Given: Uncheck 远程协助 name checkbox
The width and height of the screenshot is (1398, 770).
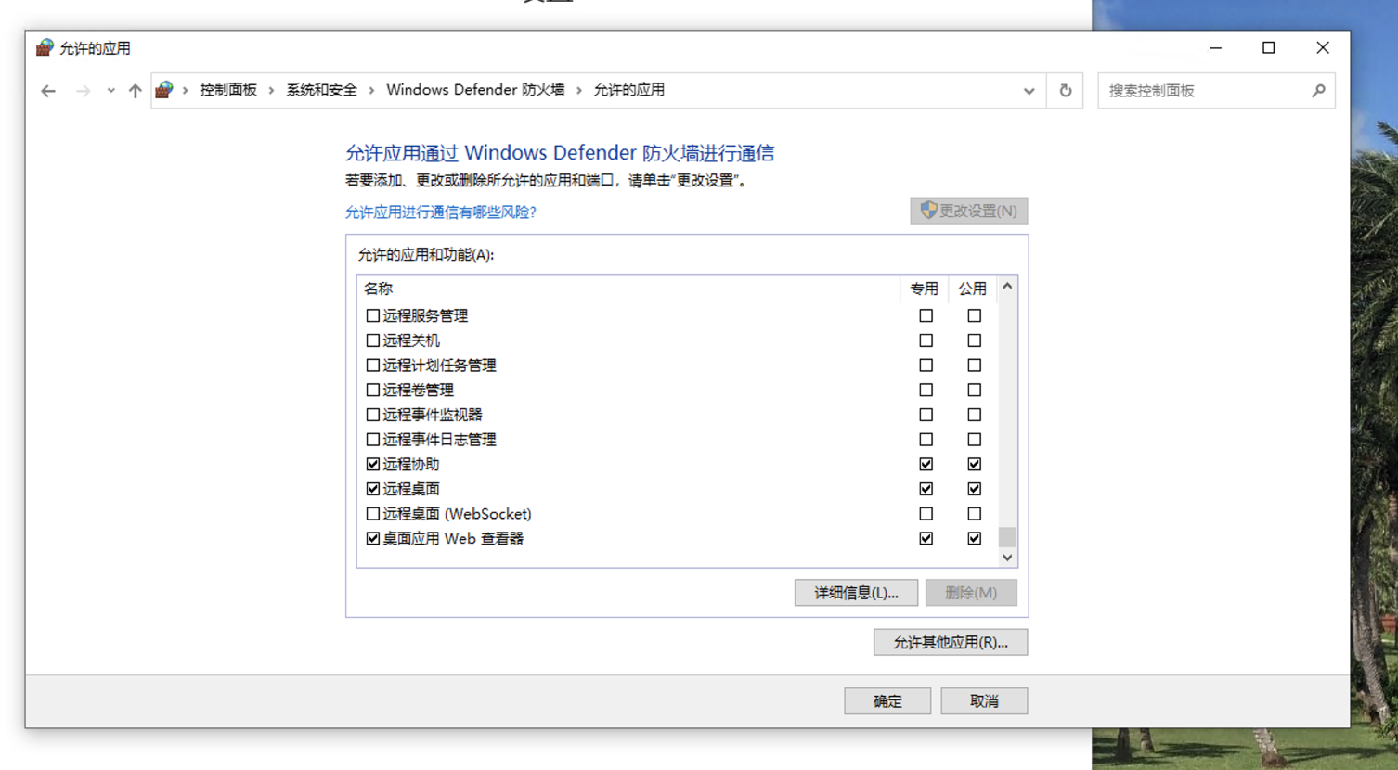Looking at the screenshot, I should click(x=373, y=464).
